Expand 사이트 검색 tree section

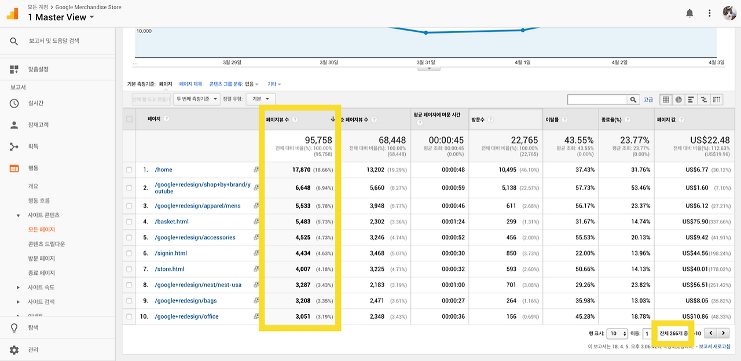click(18, 302)
